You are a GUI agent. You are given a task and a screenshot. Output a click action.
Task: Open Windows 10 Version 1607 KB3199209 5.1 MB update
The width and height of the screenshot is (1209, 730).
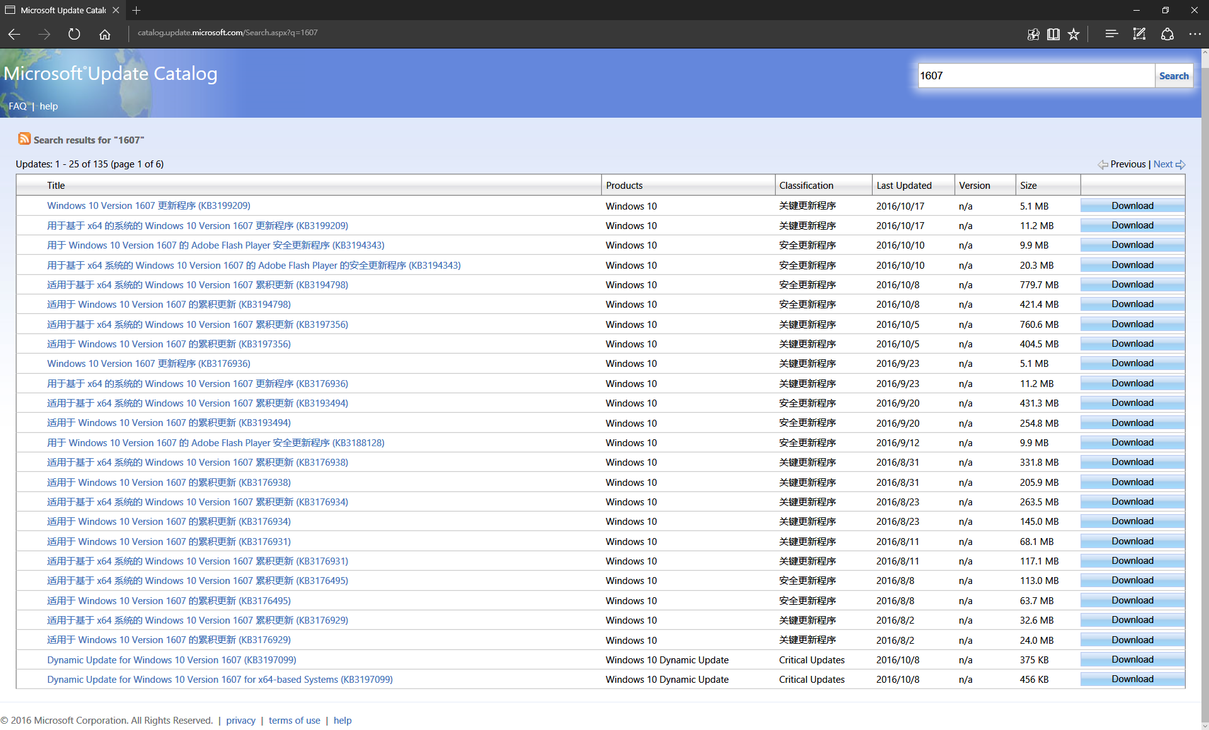point(149,206)
